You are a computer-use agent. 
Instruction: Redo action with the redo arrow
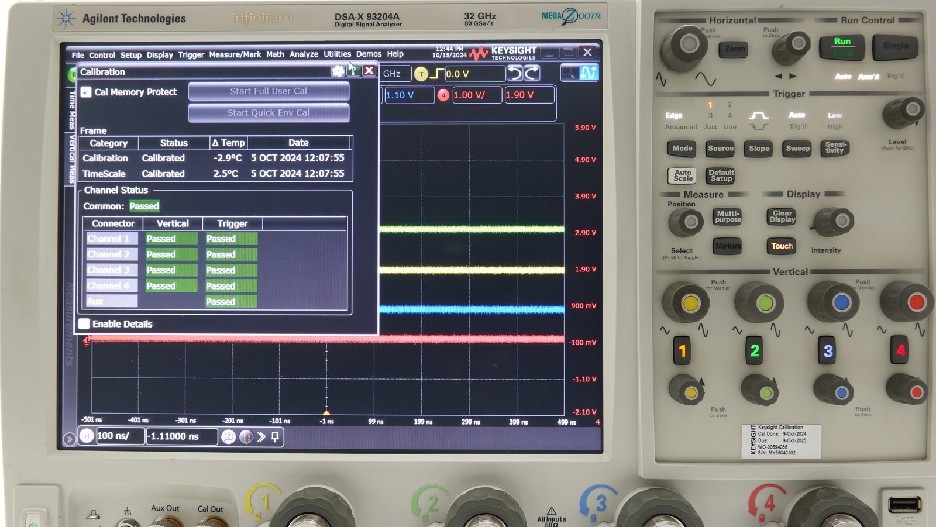click(531, 73)
